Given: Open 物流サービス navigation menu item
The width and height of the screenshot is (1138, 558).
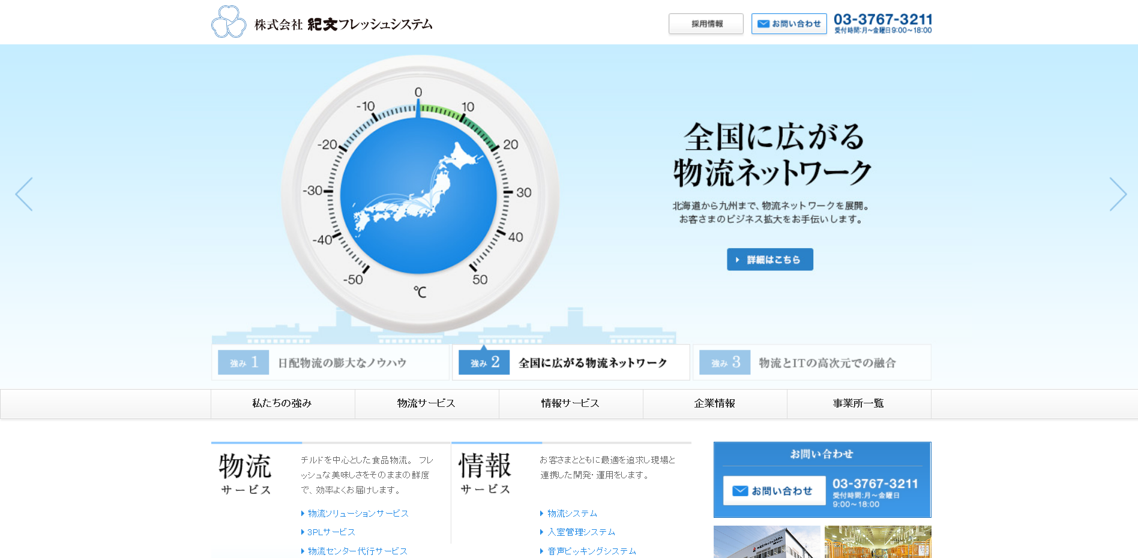Looking at the screenshot, I should [427, 403].
